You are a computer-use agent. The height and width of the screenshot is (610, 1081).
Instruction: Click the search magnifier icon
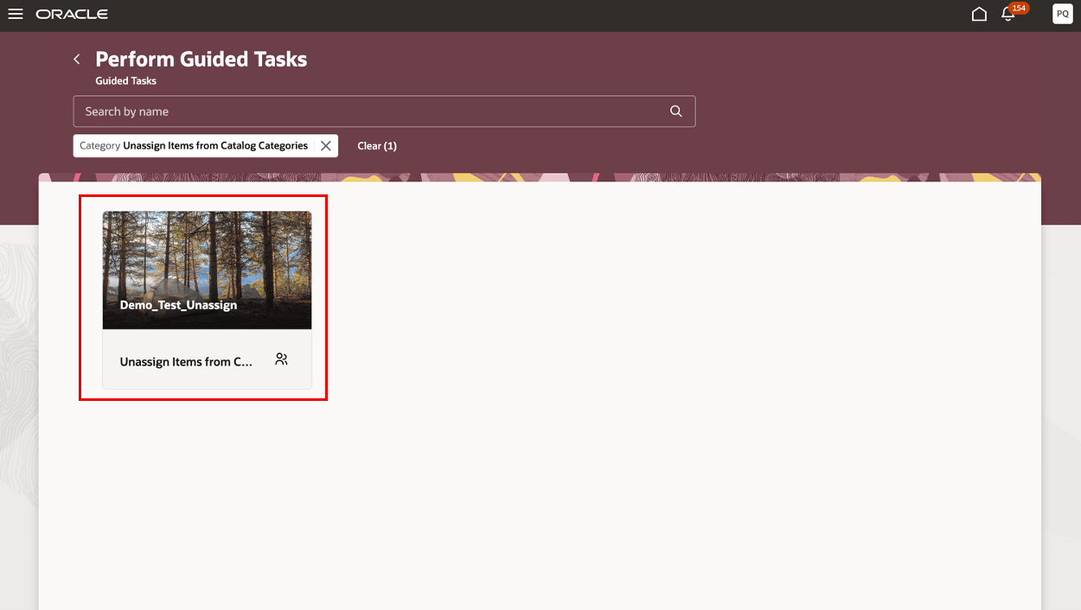(x=675, y=111)
